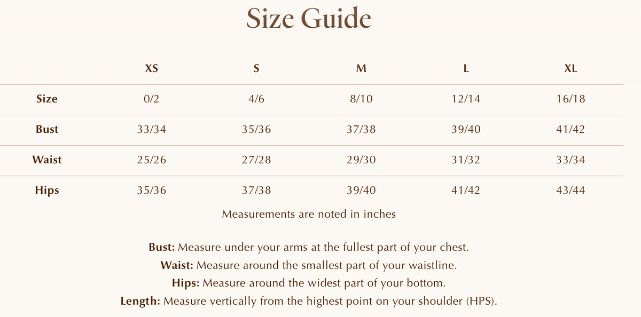Select the M column header
This screenshot has height=317, width=641.
[361, 68]
